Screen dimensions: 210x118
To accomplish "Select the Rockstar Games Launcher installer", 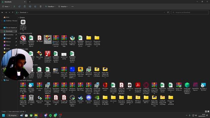I will (80, 72).
